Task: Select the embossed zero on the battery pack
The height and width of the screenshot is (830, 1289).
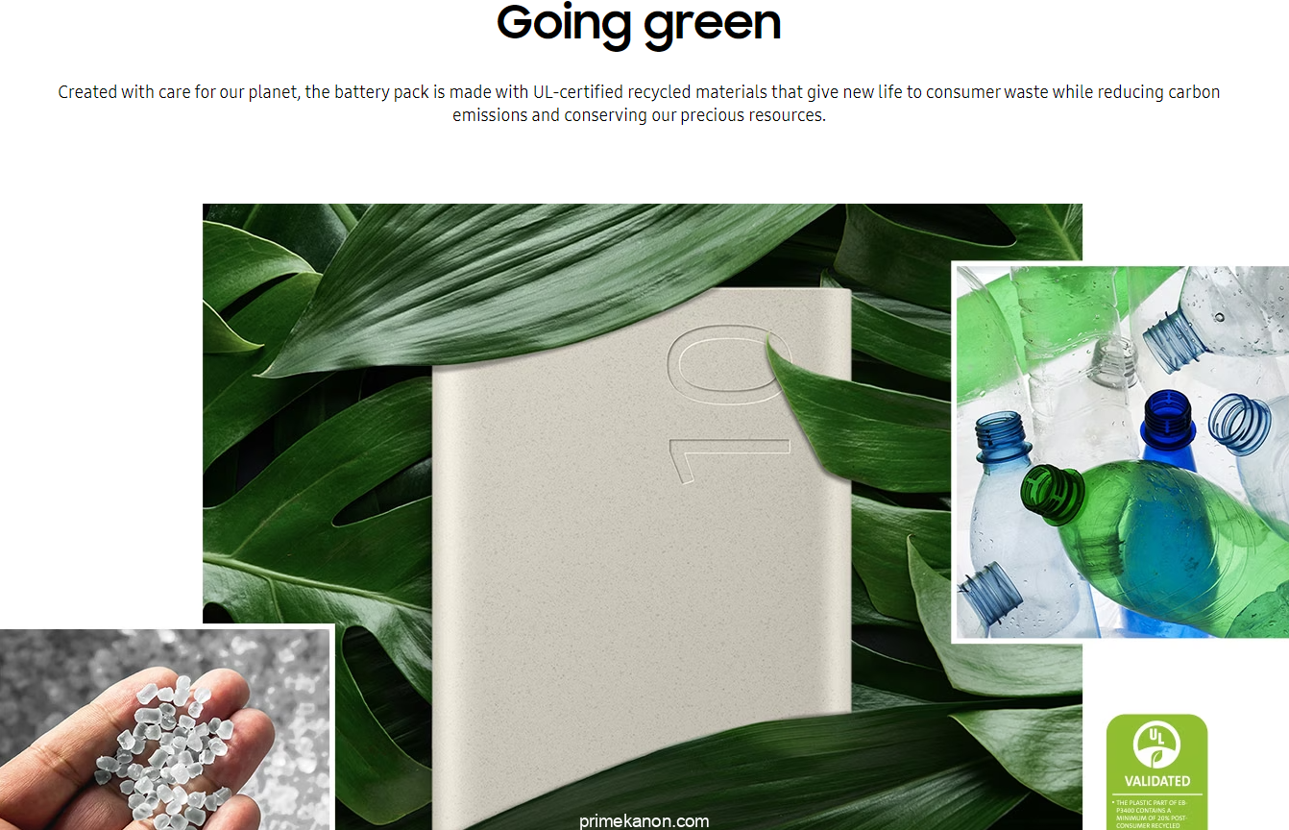Action: pyautogui.click(x=728, y=366)
